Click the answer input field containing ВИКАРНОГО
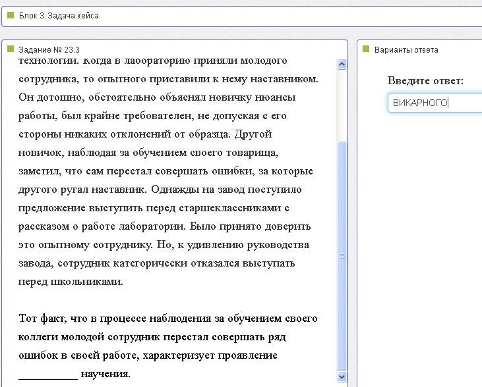The image size is (482, 387). coord(435,103)
